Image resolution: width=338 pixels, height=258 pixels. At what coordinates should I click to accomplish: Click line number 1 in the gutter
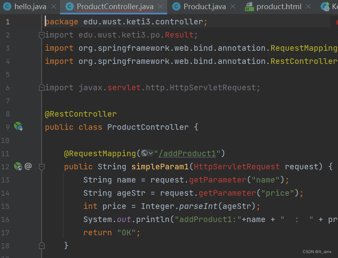[8, 22]
